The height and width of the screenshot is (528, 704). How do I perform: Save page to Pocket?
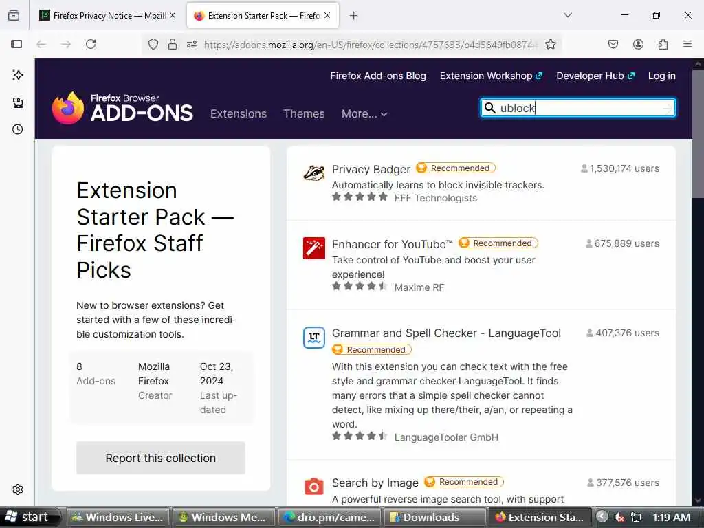[x=613, y=44]
